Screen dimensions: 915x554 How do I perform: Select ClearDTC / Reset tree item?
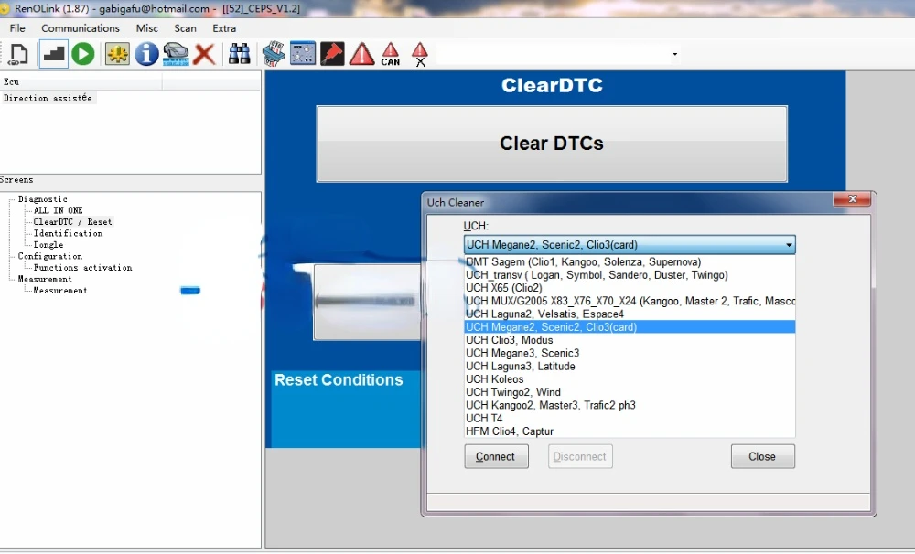[x=72, y=221]
